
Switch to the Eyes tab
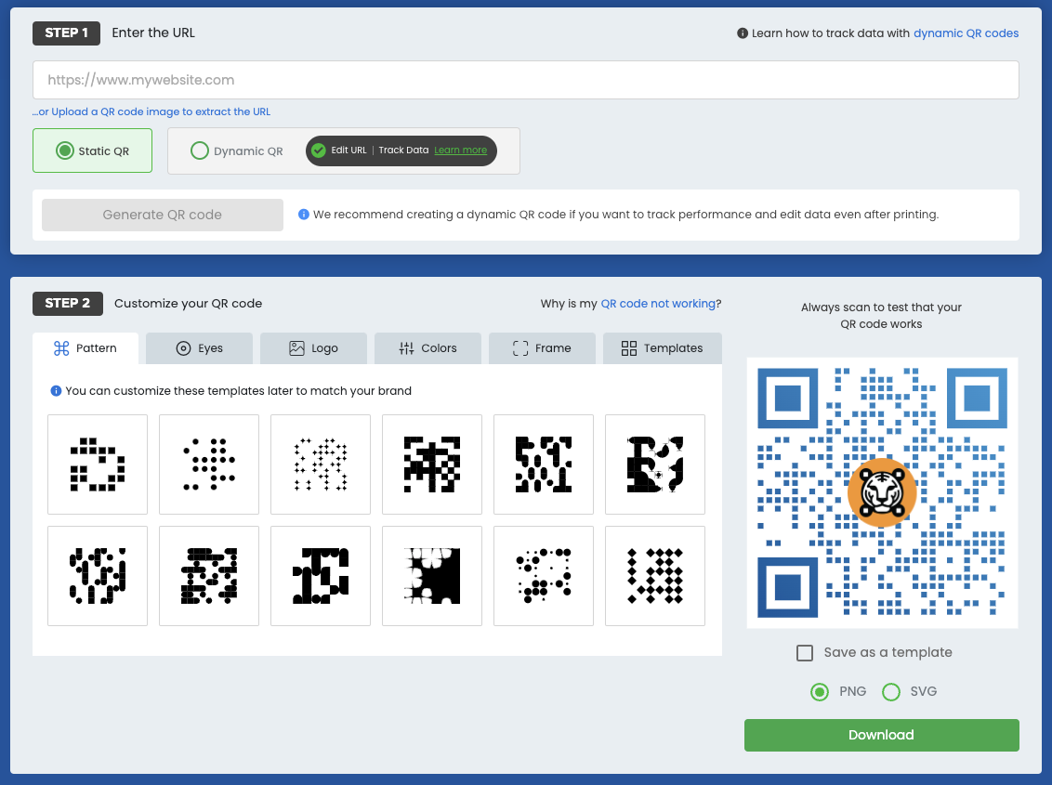[199, 348]
